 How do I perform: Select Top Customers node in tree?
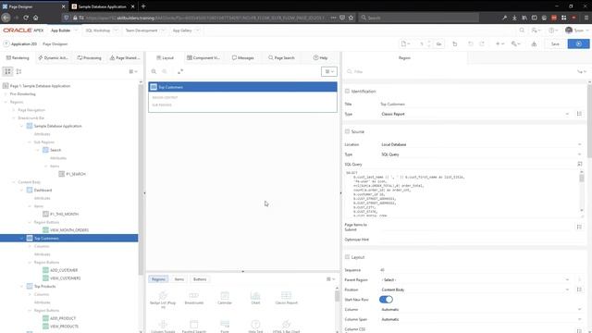coord(46,239)
